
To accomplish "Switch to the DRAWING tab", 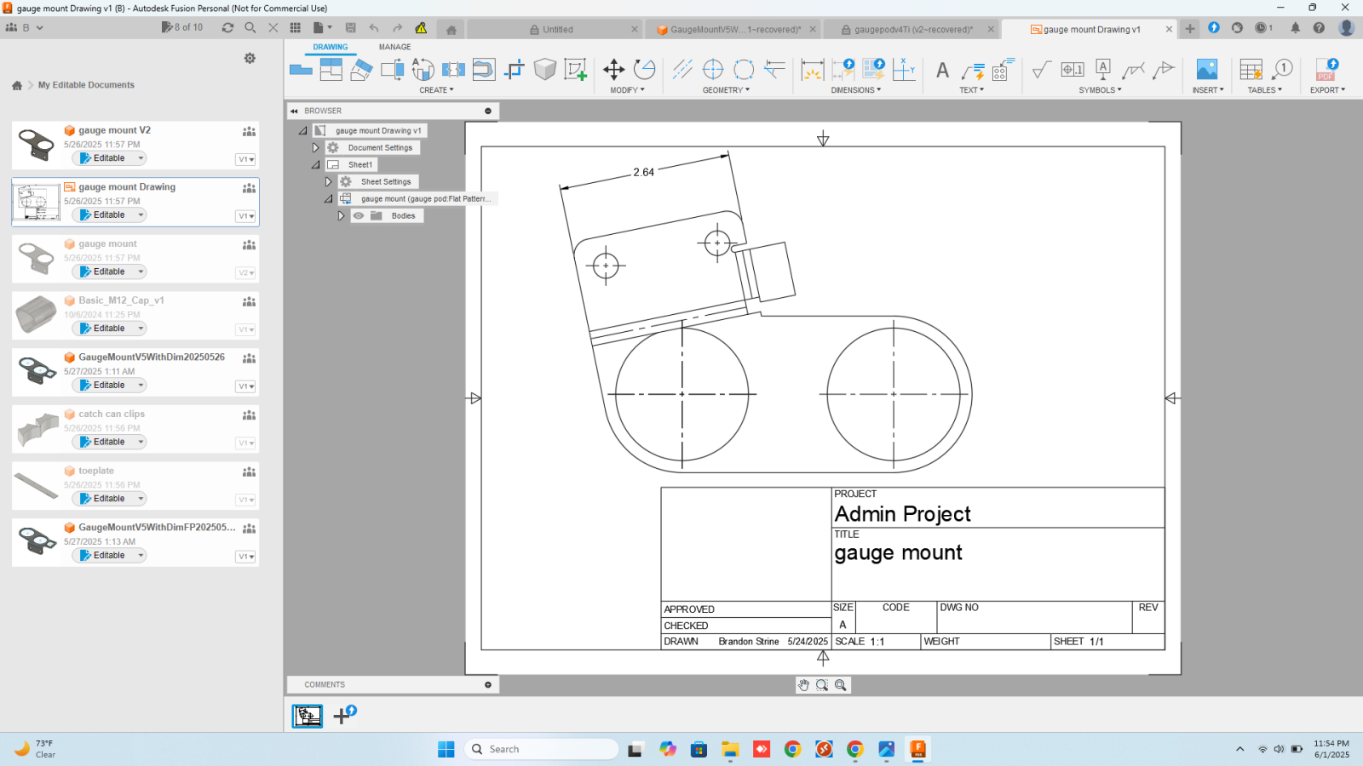I will tap(331, 47).
